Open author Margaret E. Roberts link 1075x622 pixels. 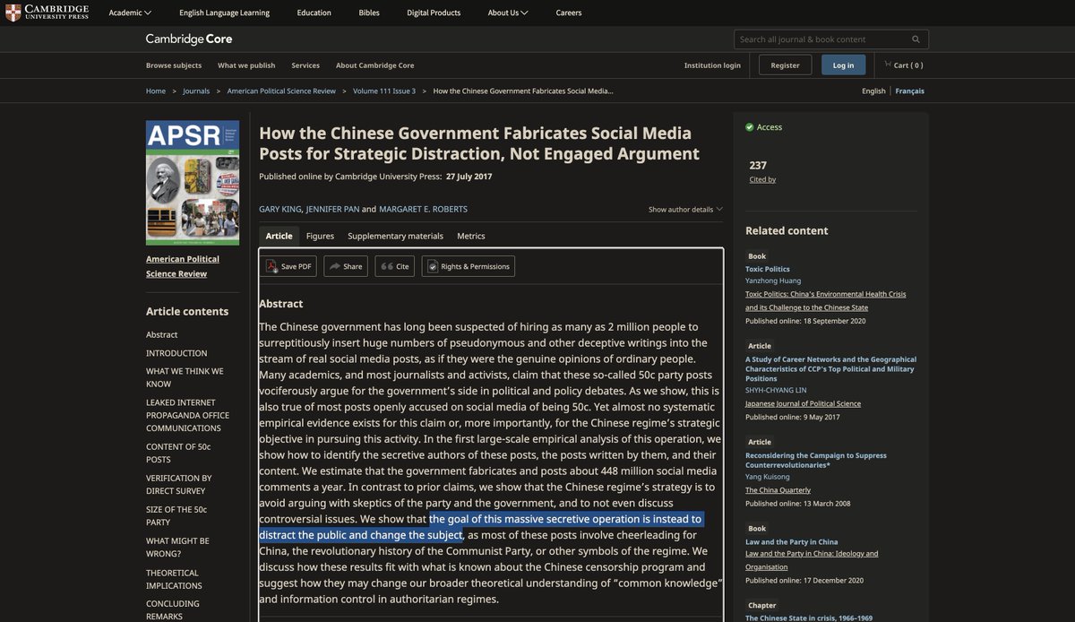[x=423, y=209]
